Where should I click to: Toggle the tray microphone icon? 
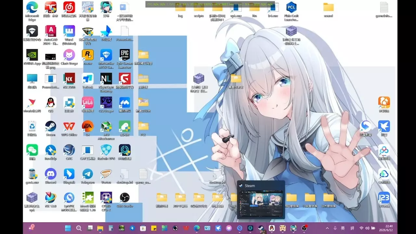(335, 228)
